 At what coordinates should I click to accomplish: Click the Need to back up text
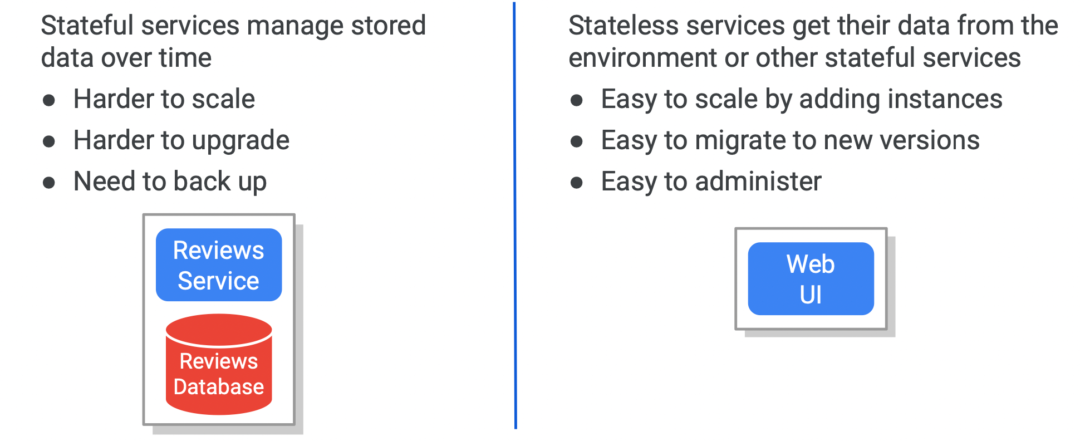pyautogui.click(x=170, y=182)
